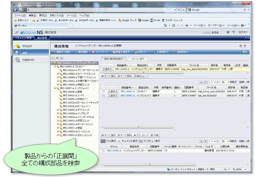Click the last small icon above the tree
The image size is (262, 177).
pyautogui.click(x=61, y=58)
